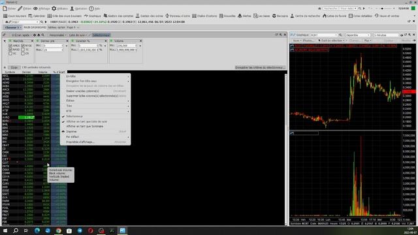The height and width of the screenshot is (235, 418).
Task: Expand the En-tête submenu
Action: tap(95, 76)
